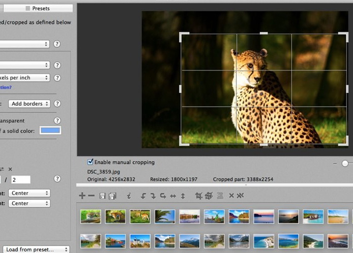Open image info with the 'i' icon
Image resolution: width=353 pixels, height=253 pixels.
(129, 196)
